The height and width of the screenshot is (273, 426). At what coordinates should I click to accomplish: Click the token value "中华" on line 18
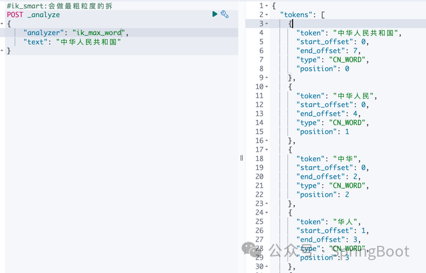tap(345, 159)
